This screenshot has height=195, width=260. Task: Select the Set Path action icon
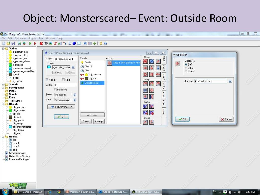tap(145, 106)
